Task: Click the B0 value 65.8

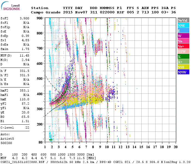Action: pyautogui.click(x=25, y=117)
